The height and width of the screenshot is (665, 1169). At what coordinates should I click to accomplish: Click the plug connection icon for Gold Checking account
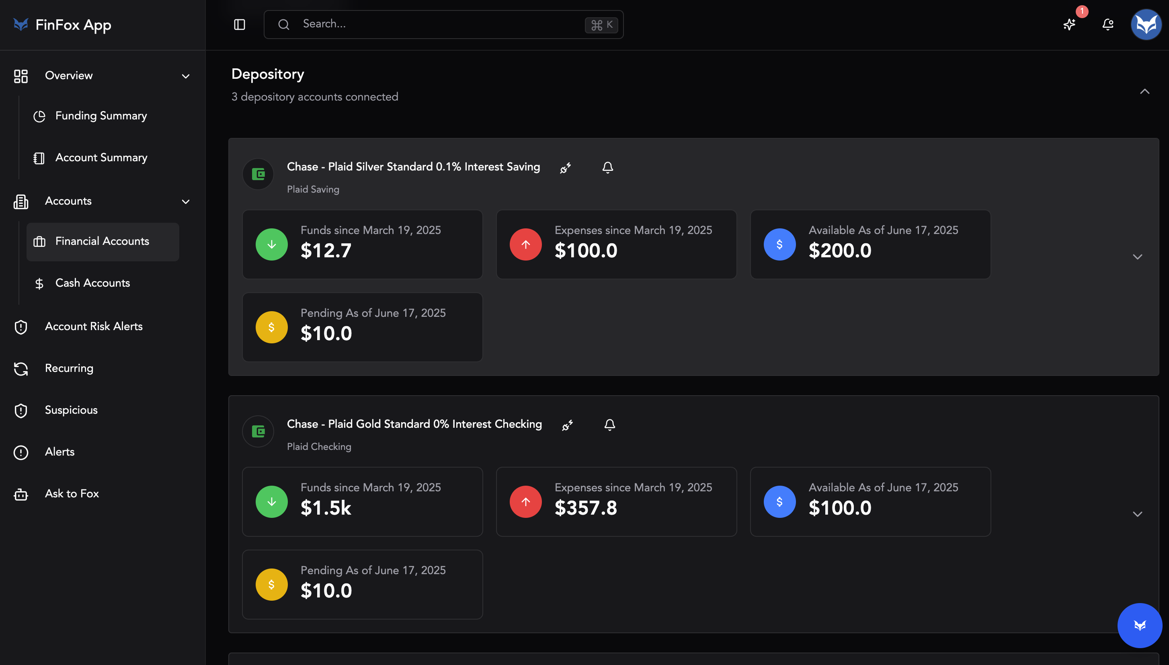pyautogui.click(x=567, y=425)
